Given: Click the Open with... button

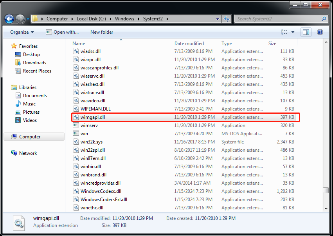Looking at the screenshot, I should pyautogui.click(x=62, y=32).
